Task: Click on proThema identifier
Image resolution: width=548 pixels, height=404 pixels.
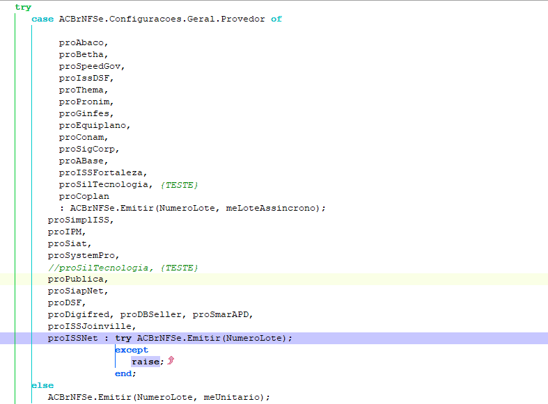Action: (81, 90)
